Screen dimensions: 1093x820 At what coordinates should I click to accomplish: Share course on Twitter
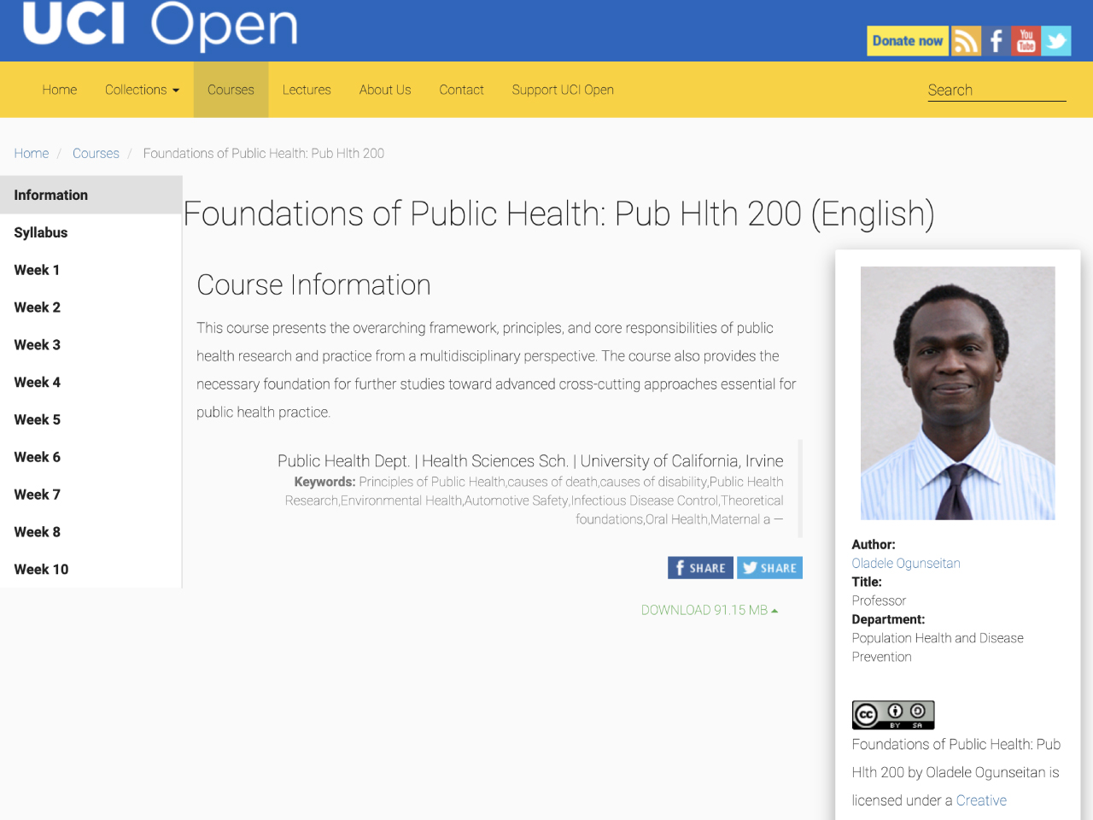[769, 568]
